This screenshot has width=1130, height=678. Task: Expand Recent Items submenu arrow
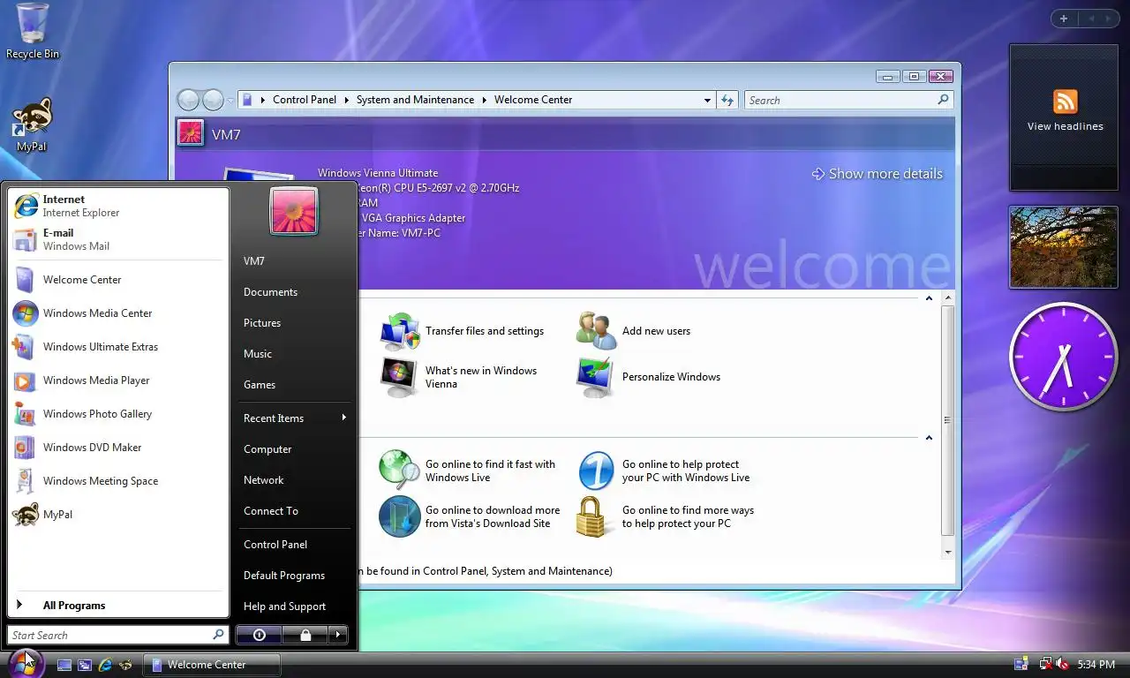point(343,418)
